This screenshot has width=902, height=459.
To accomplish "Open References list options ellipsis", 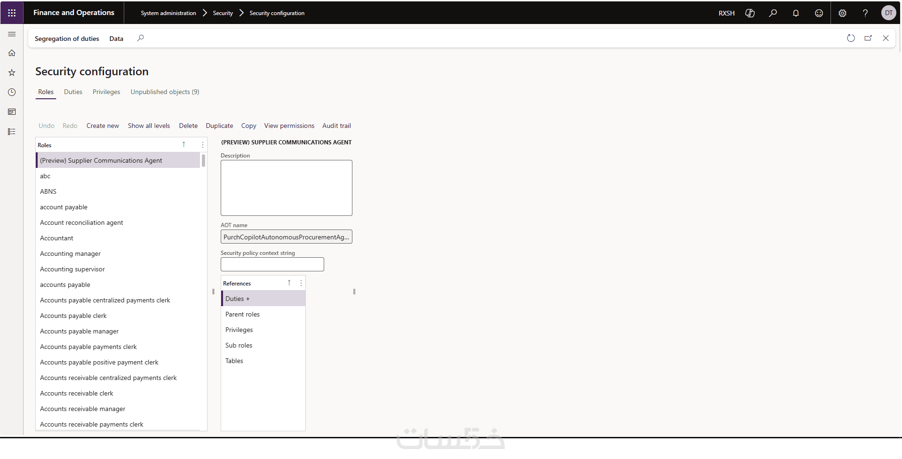I will (301, 283).
